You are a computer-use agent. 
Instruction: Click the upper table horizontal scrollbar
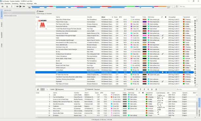click(x=82, y=86)
